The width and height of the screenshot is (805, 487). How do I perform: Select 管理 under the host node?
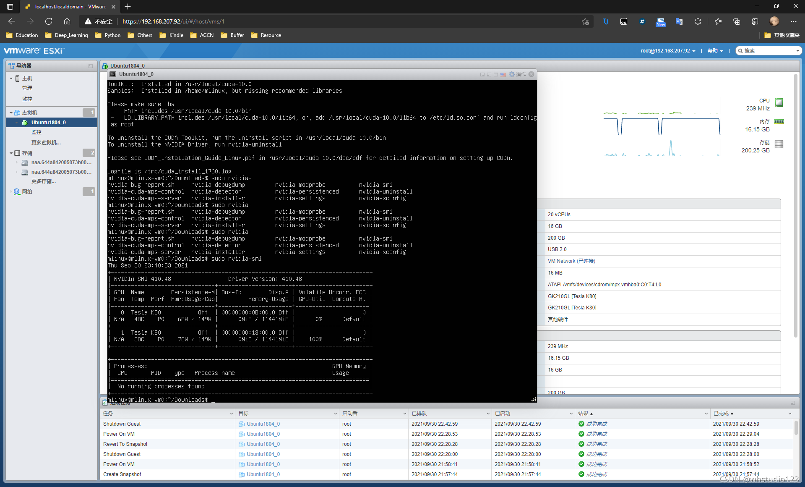(x=27, y=88)
